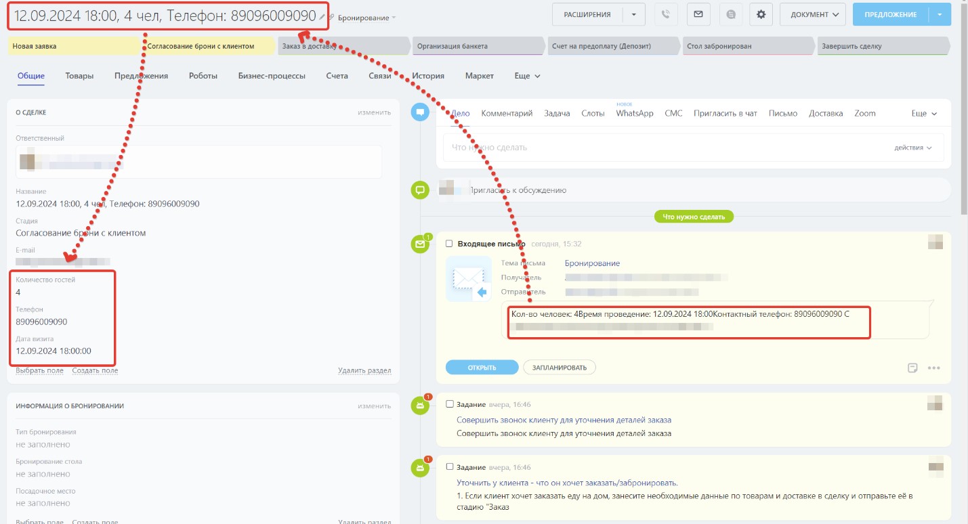The width and height of the screenshot is (968, 524).
Task: Expand the 'Расширения' dropdown arrow
Action: tap(633, 14)
